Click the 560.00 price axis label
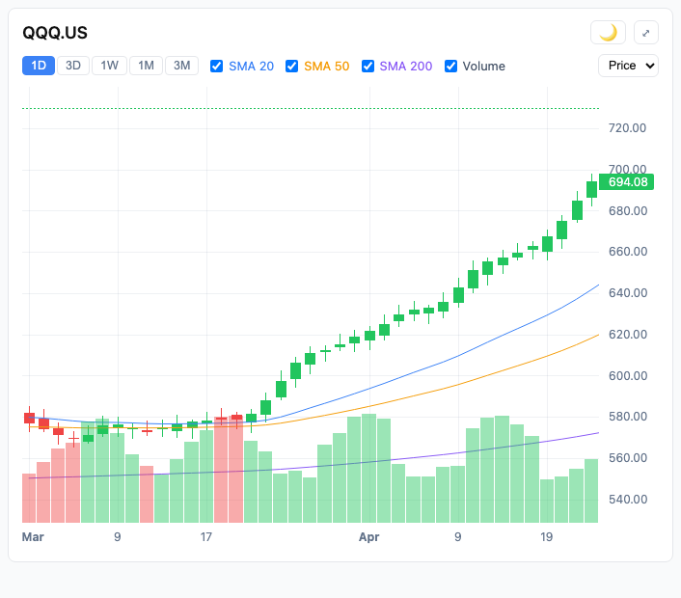 click(x=628, y=458)
